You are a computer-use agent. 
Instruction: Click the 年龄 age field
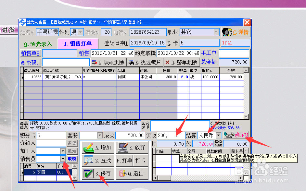click(x=106, y=32)
